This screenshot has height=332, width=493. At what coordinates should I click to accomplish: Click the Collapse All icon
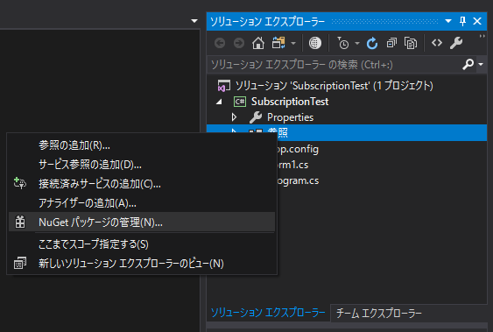(391, 43)
